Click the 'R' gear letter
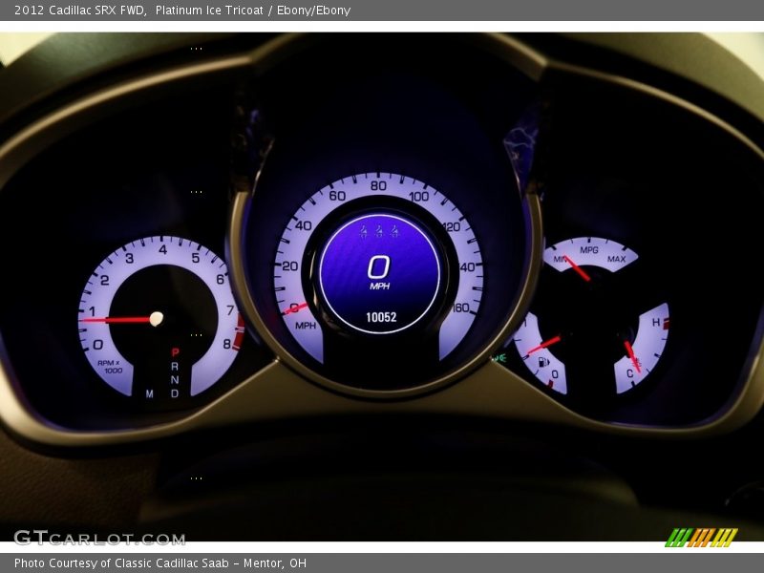Viewport: 764px width, 573px height. coord(175,366)
